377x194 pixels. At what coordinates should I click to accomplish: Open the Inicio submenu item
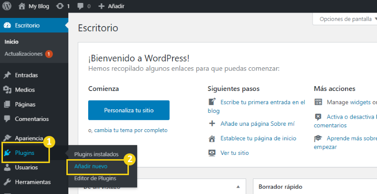pos(12,42)
